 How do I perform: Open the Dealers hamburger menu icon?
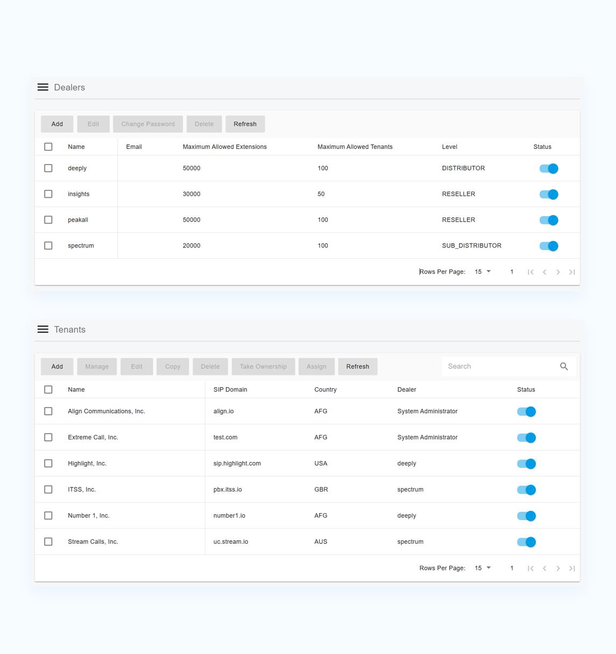(x=43, y=87)
